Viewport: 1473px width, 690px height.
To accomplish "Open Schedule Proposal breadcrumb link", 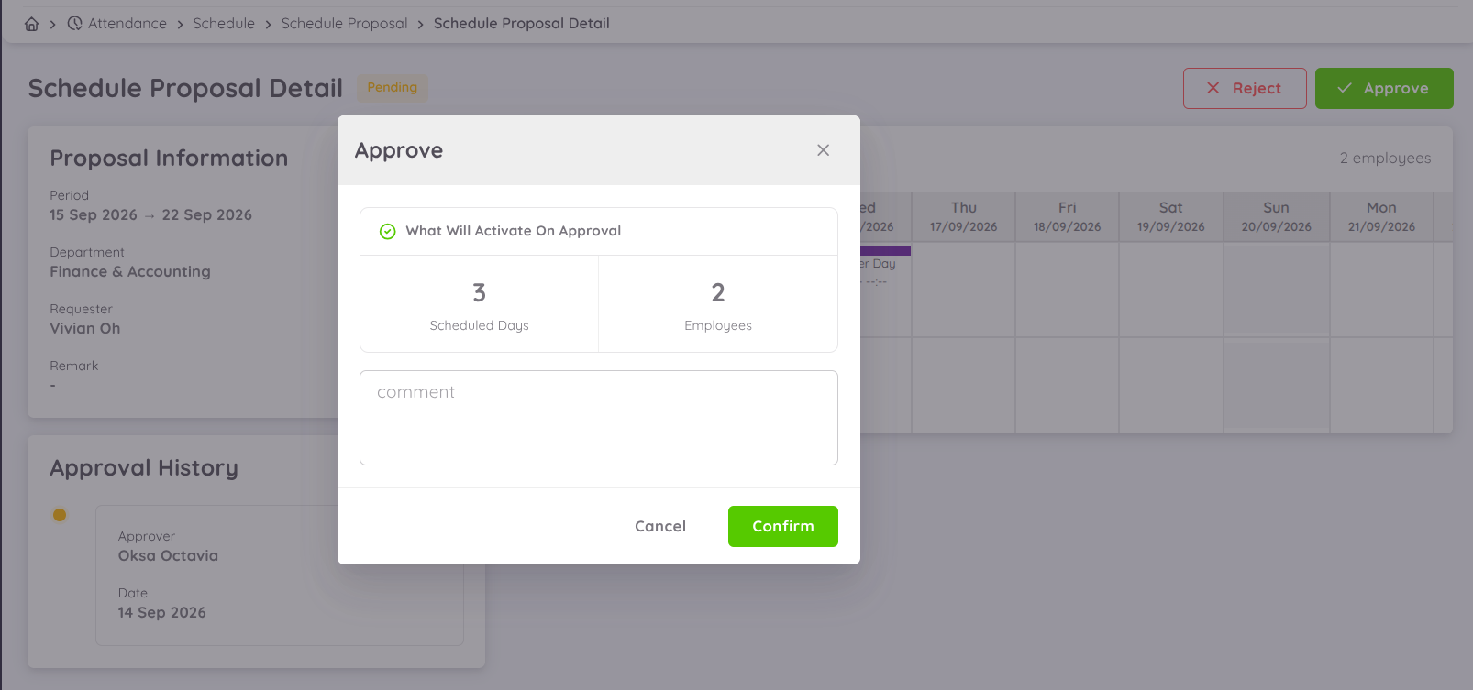I will click(x=344, y=24).
